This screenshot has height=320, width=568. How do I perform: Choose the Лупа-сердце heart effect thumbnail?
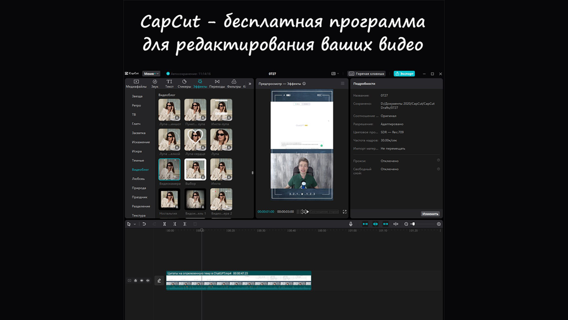(x=195, y=139)
